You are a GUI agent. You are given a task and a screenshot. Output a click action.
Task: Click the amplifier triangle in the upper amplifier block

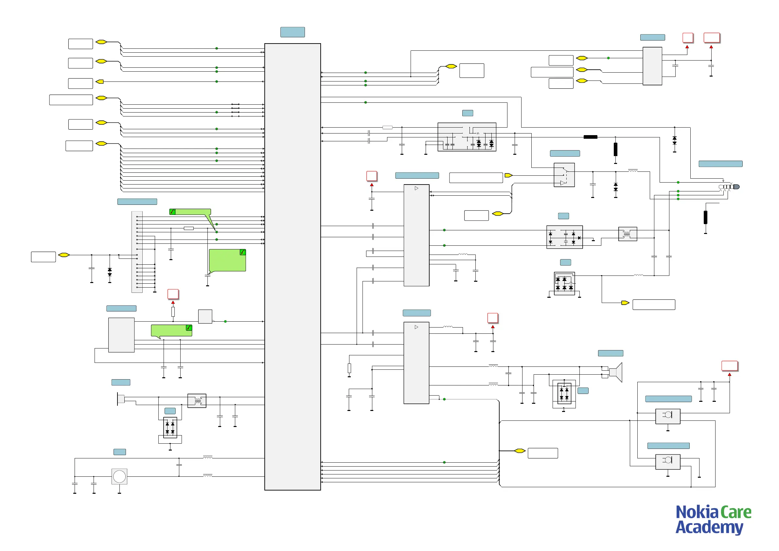click(416, 188)
